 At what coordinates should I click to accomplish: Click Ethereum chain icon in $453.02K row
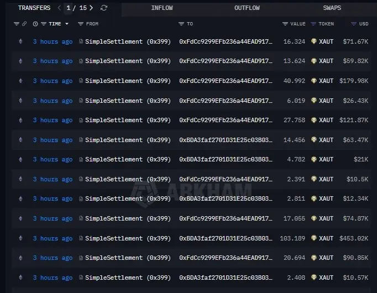(x=20, y=238)
